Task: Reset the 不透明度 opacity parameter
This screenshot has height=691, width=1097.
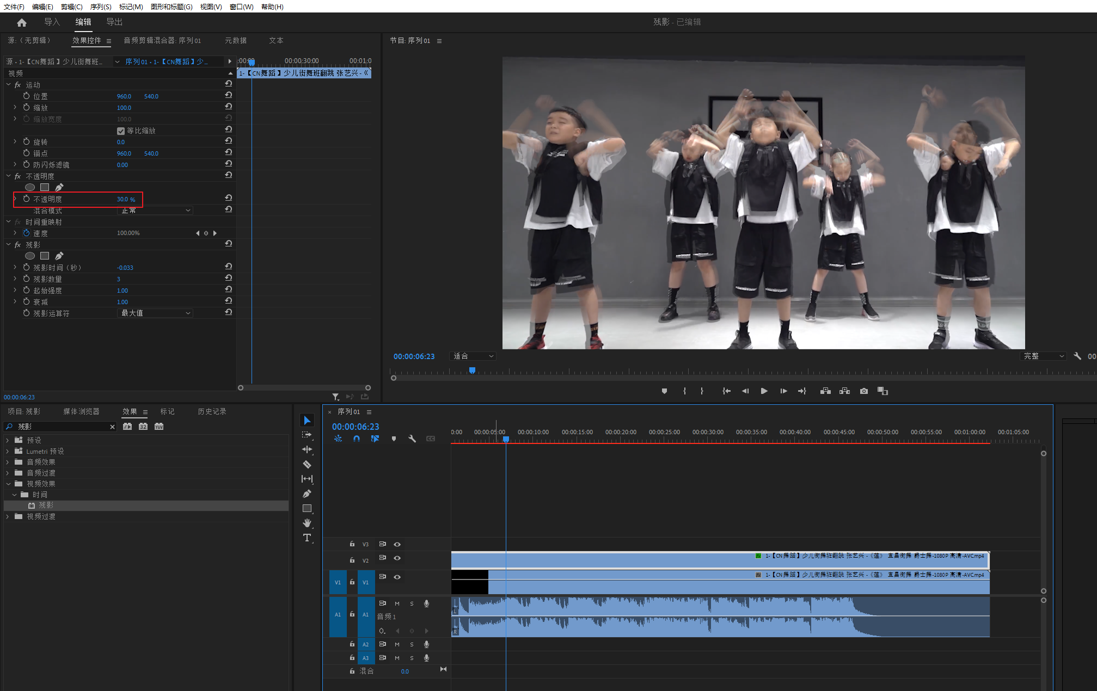Action: tap(229, 199)
